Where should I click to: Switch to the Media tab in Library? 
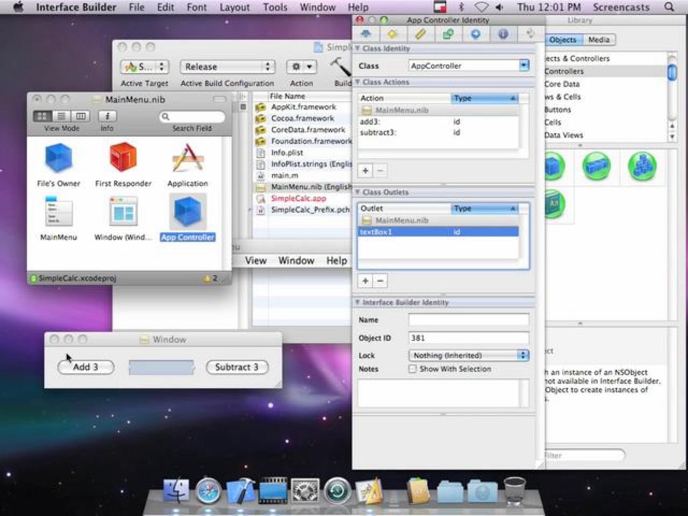coord(599,40)
